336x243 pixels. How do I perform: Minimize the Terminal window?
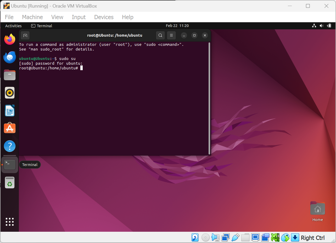tap(184, 35)
